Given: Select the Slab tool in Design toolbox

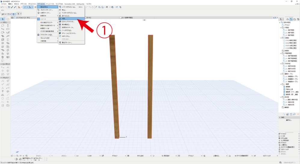Looking at the screenshot, I should coord(8,29).
